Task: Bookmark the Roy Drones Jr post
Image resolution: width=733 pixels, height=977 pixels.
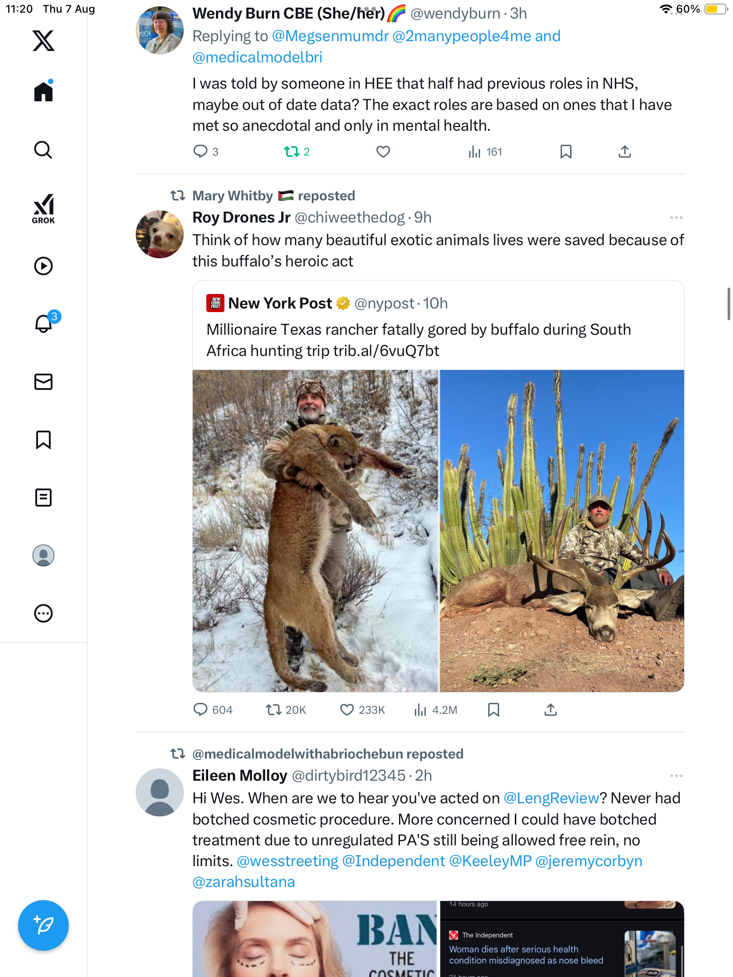Action: point(493,710)
